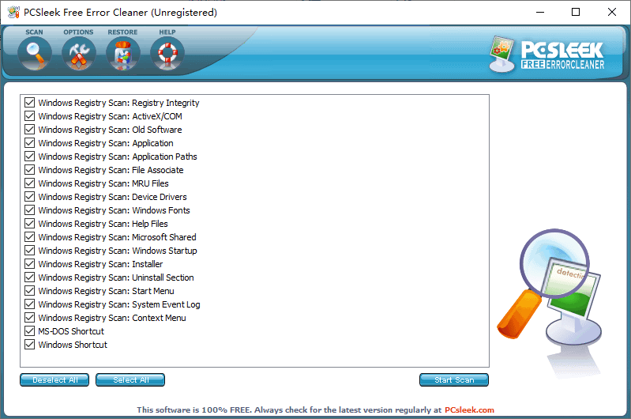Toggle Help Files scan checkbox

pyautogui.click(x=29, y=223)
